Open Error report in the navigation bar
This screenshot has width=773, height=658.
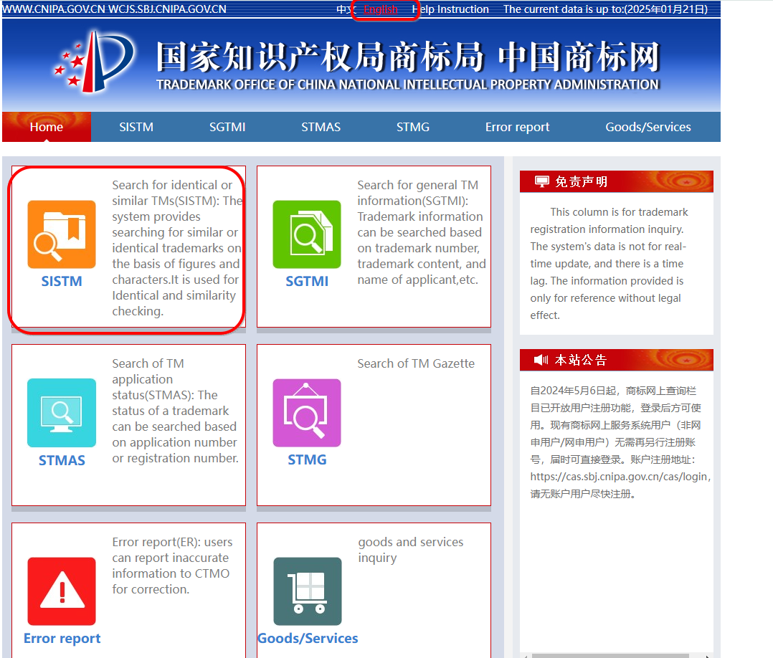(517, 127)
